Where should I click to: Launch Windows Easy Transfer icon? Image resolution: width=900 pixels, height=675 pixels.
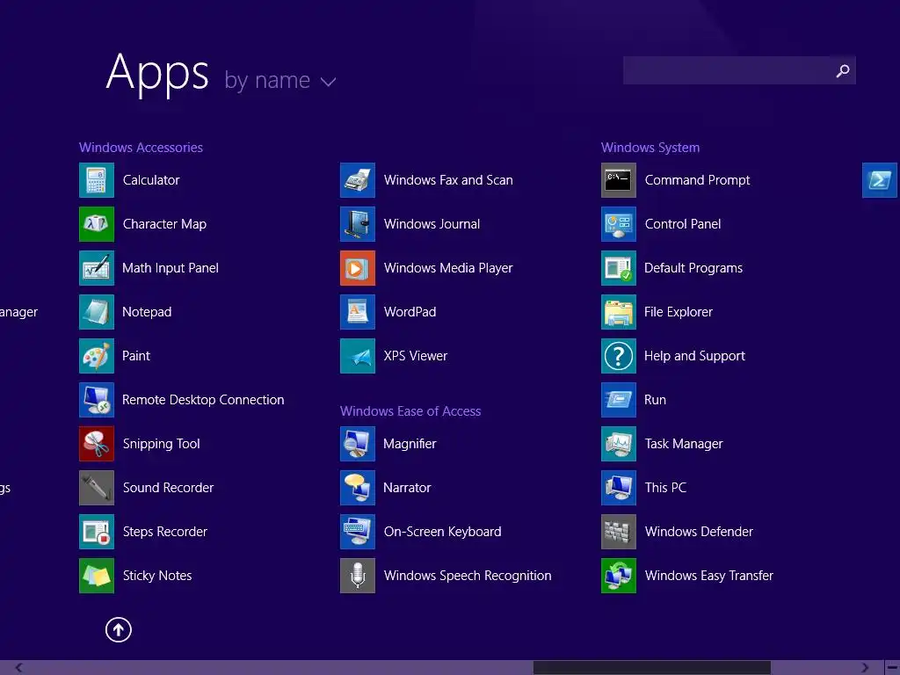pyautogui.click(x=619, y=576)
